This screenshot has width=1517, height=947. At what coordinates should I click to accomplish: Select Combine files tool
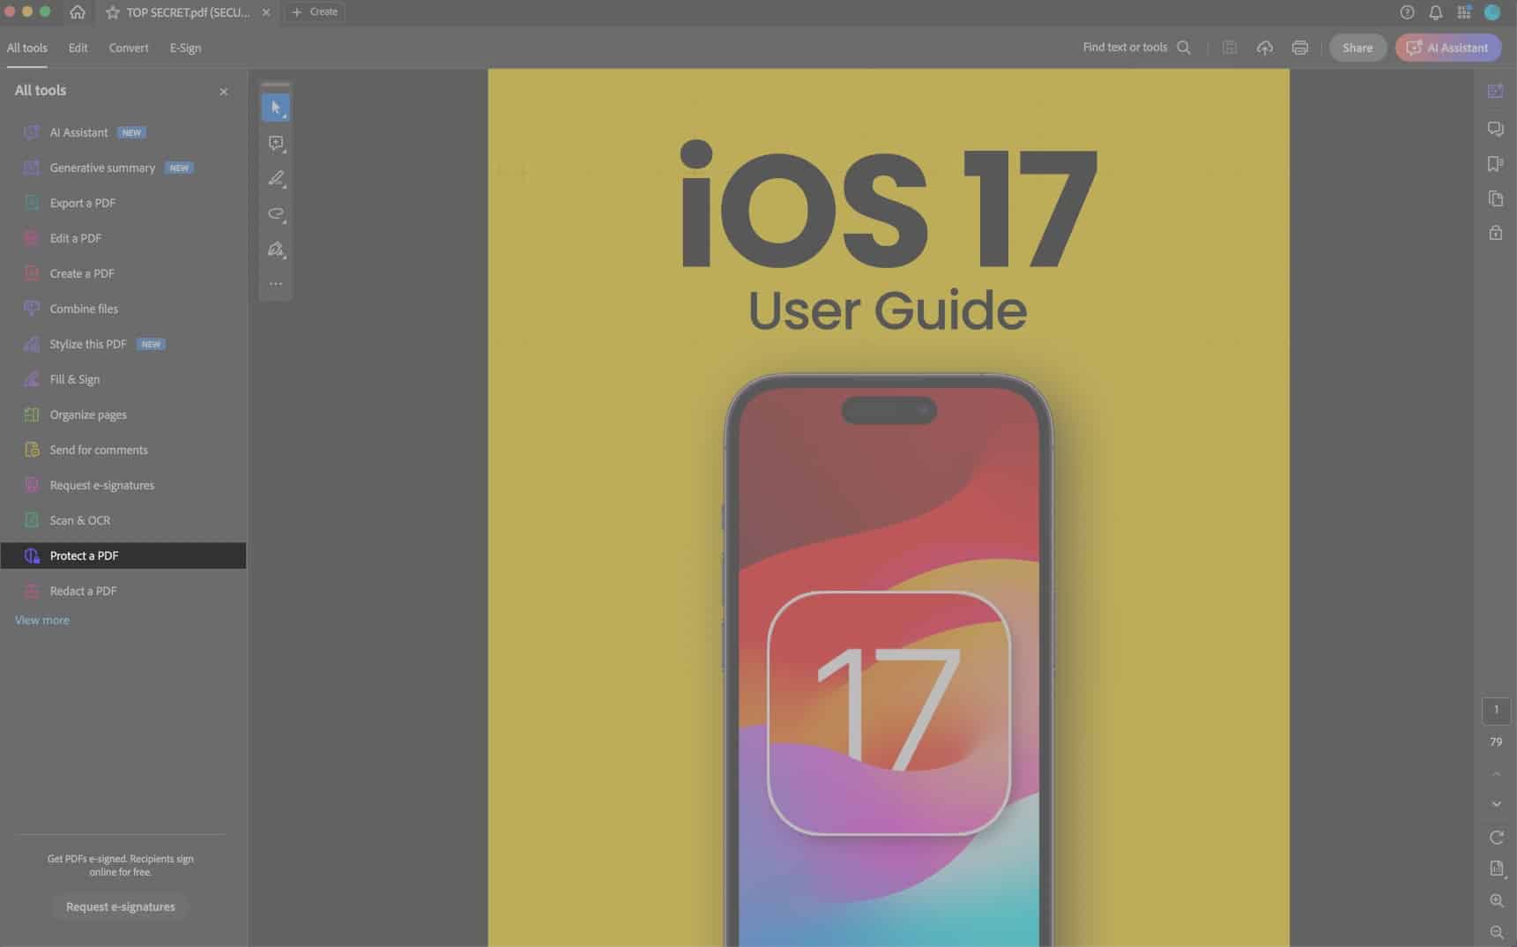click(x=123, y=309)
